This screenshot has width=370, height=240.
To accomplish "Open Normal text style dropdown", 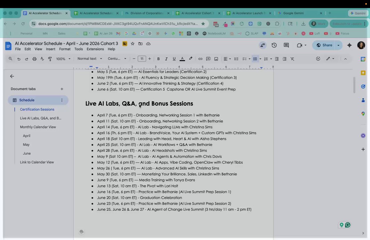I will (x=90, y=59).
